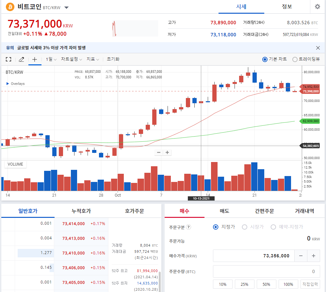Image resolution: width=326 pixels, height=292 pixels.
Task: Click the 고가 value 73,890,000
Action: point(223,23)
